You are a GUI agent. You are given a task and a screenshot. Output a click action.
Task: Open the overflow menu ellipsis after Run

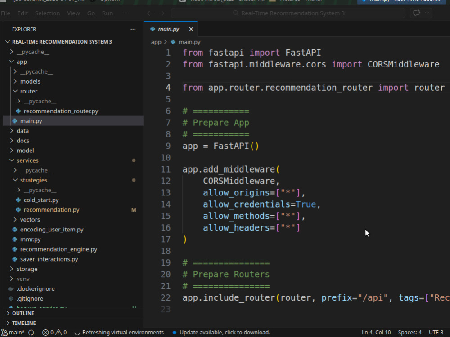(x=125, y=13)
